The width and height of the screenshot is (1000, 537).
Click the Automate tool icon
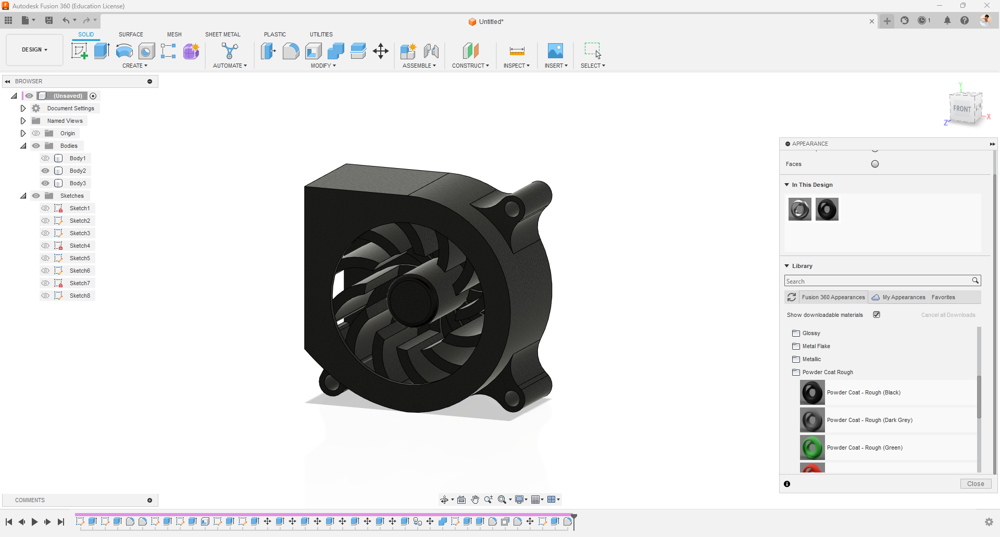tap(230, 51)
